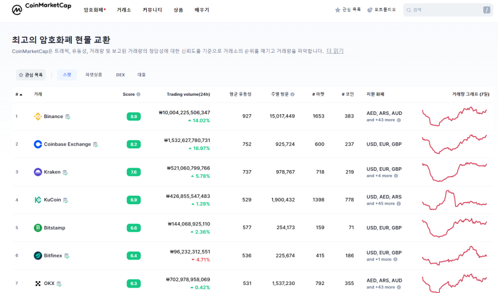
Task: Click the slash shortcut key in search box
Action: tap(487, 10)
